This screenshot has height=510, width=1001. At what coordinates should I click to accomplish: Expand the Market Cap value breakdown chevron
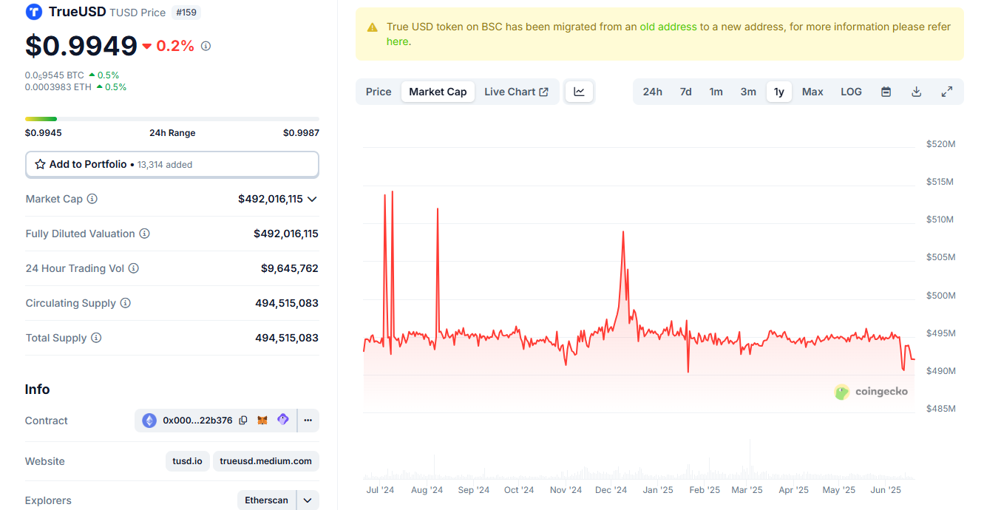click(312, 199)
